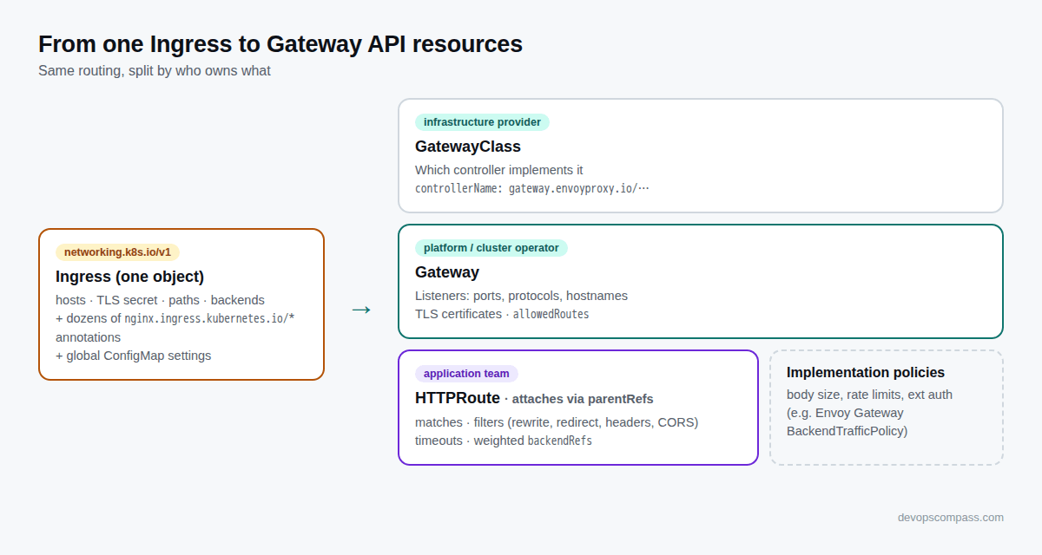Click the '(e.g. Envoy Gateway' line
Viewport: 1042px width, 555px height.
point(845,413)
